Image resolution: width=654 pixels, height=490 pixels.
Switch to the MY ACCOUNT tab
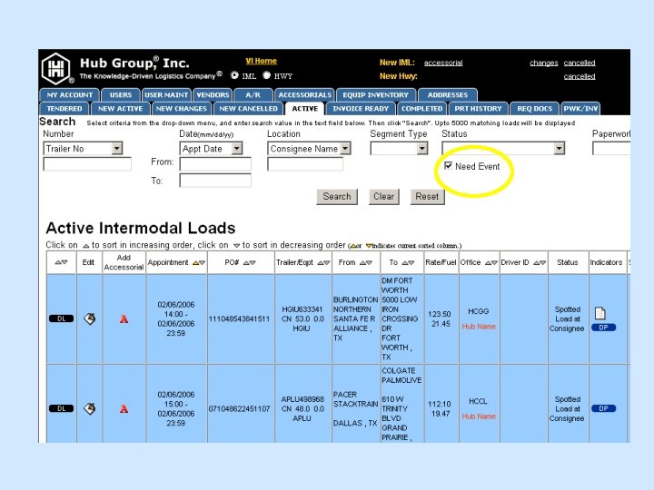(70, 95)
